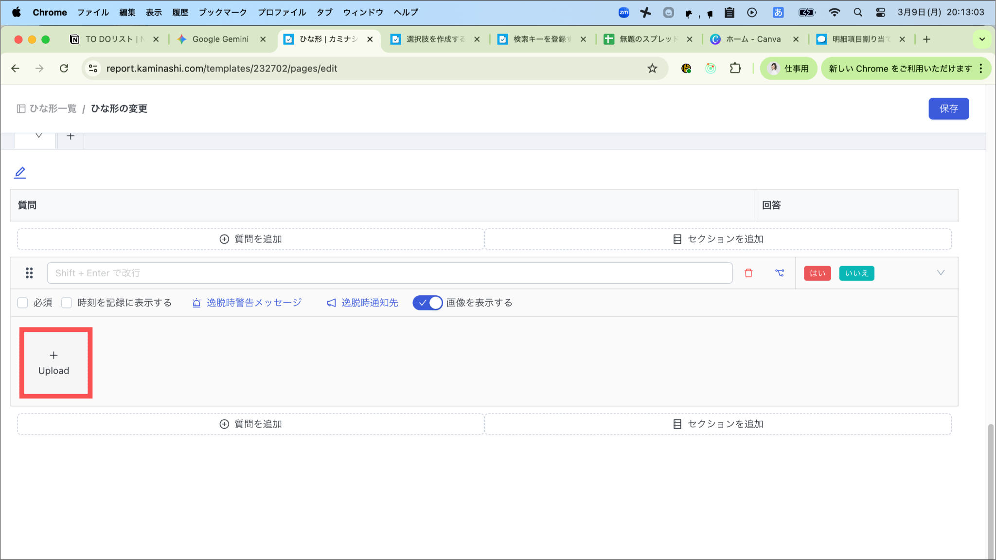Expand the Chrome tab search chevron
This screenshot has width=996, height=560.
(982, 39)
